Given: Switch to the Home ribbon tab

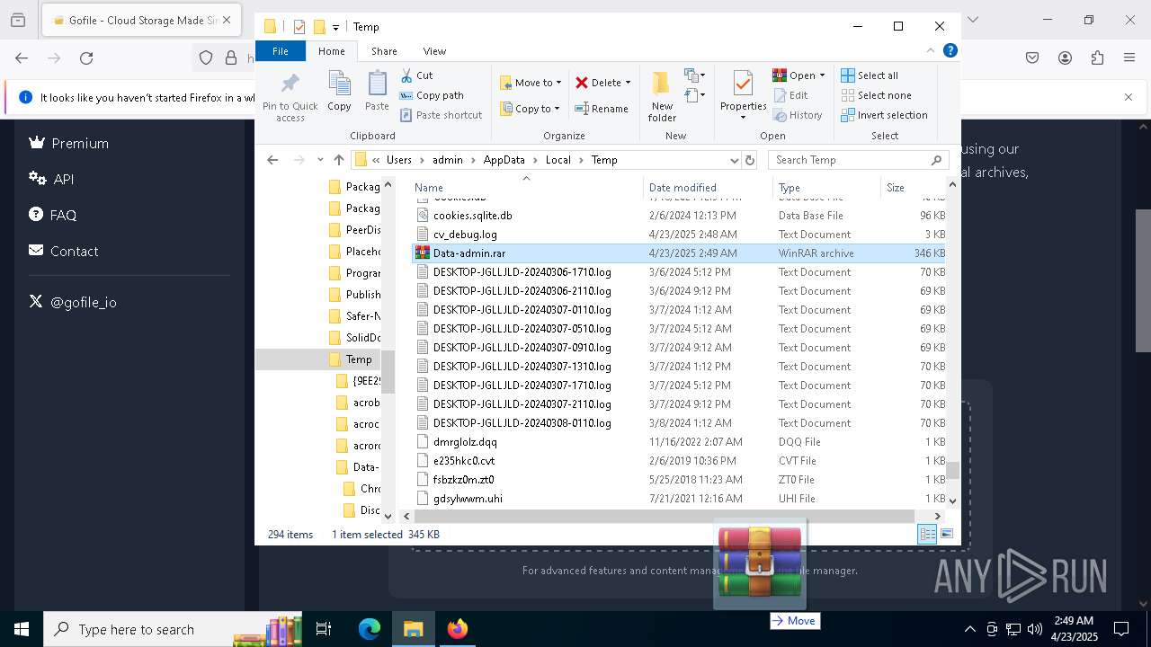Looking at the screenshot, I should [332, 51].
